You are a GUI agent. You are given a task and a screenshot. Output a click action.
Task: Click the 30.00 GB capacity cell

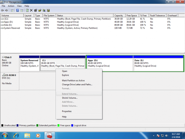(118, 19)
